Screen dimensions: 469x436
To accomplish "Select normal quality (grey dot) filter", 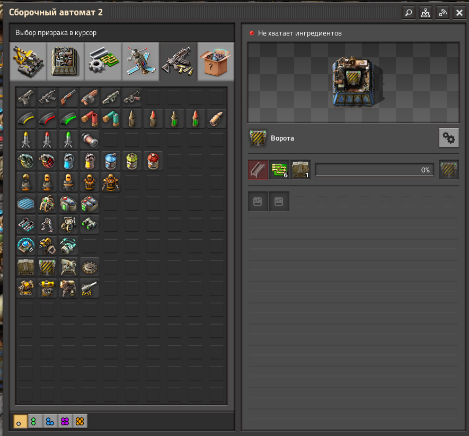I will (x=21, y=421).
